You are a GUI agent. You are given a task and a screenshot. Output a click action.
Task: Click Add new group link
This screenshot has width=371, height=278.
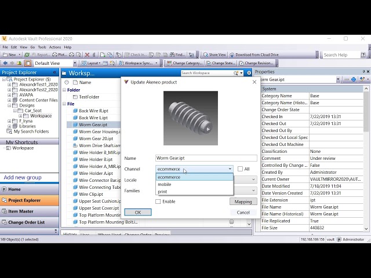coord(23,177)
